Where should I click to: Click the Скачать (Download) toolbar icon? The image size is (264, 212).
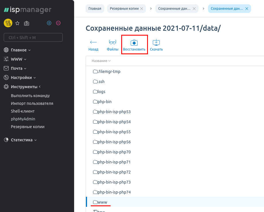[x=156, y=43]
